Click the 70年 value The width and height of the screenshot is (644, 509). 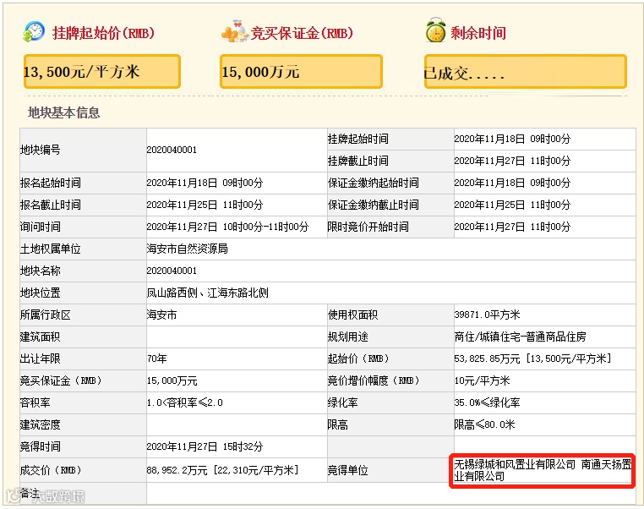click(x=157, y=359)
